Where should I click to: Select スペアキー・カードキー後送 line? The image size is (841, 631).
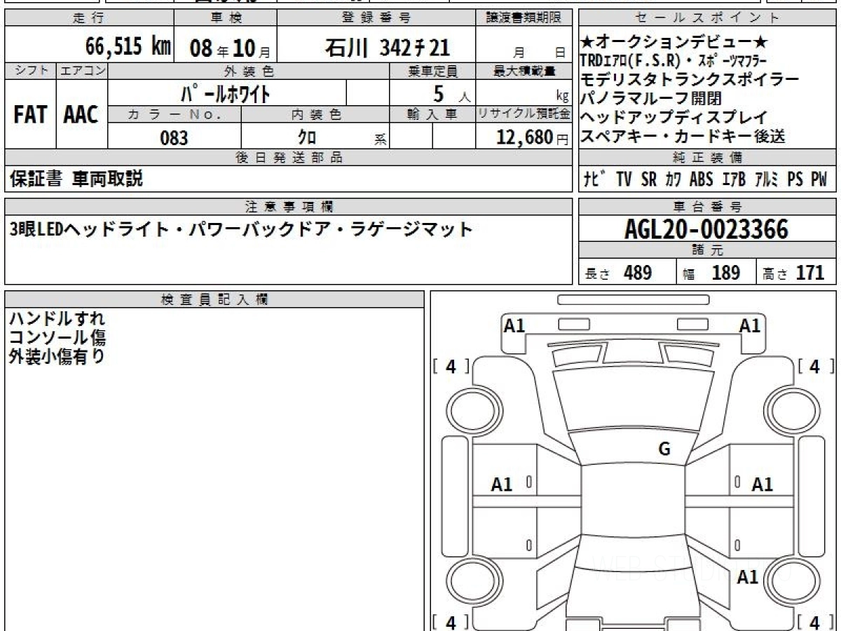683,136
